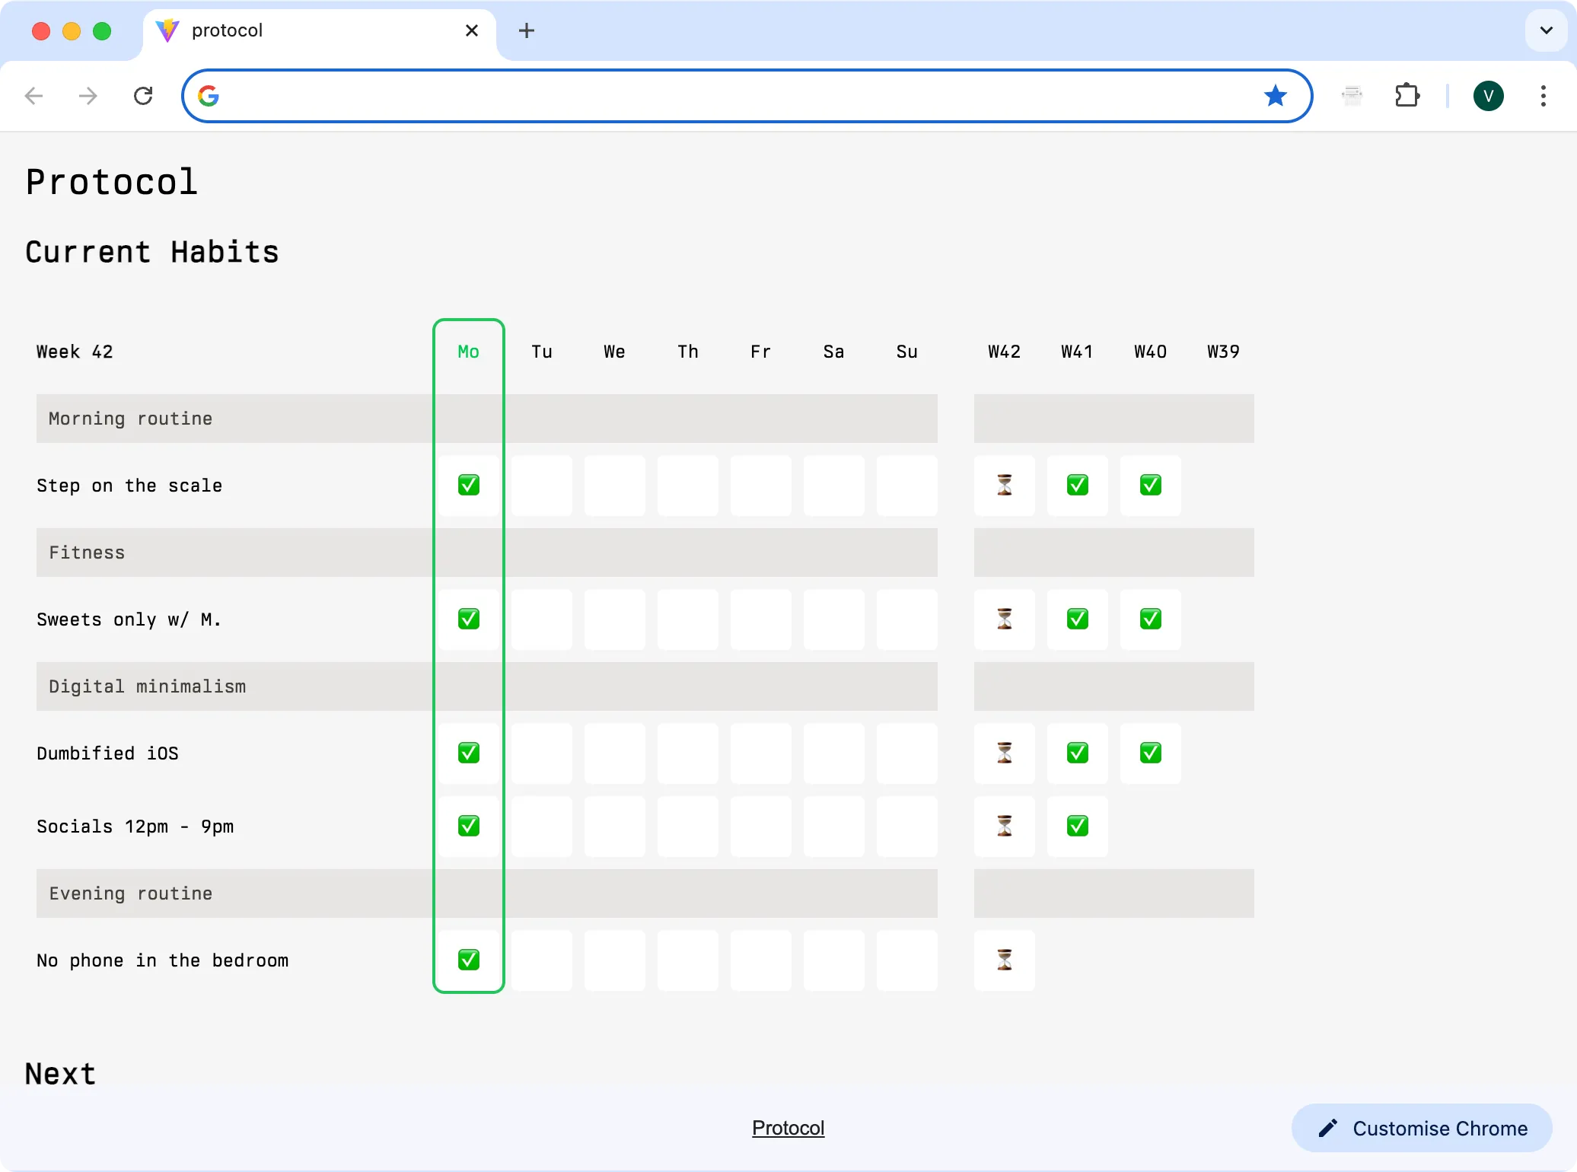This screenshot has height=1172, width=1577.
Task: Click W42 hourglass for Step on the scale
Action: (1004, 486)
